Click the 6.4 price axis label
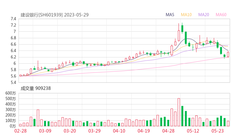233x138 pixels. tap(13, 50)
